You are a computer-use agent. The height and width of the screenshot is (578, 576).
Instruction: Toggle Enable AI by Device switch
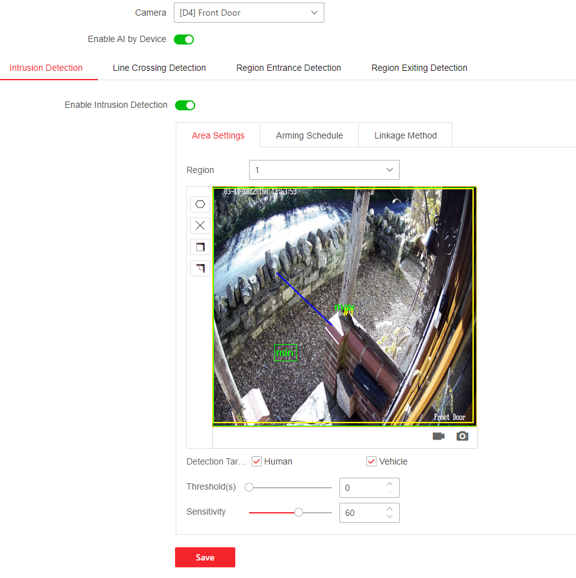[184, 39]
